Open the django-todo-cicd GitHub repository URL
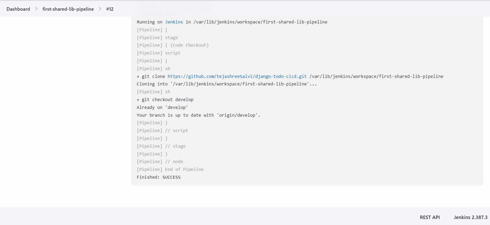490x225 pixels. point(237,76)
